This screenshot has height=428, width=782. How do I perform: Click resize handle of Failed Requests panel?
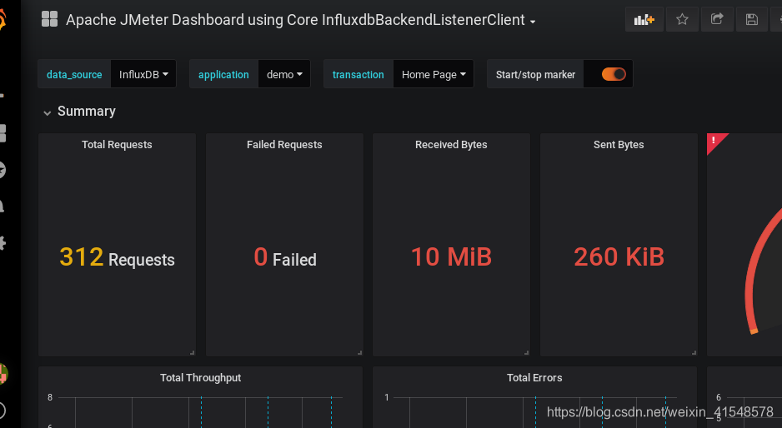(x=359, y=353)
